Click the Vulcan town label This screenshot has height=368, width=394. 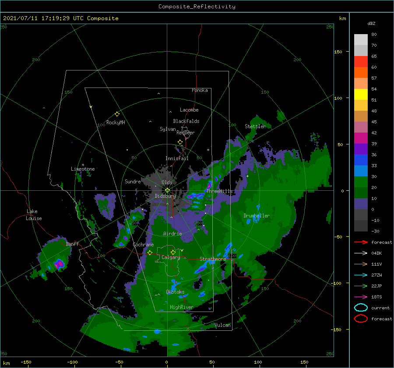click(x=222, y=325)
